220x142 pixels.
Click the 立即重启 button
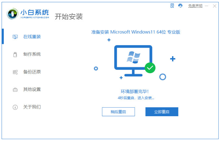[162, 112]
